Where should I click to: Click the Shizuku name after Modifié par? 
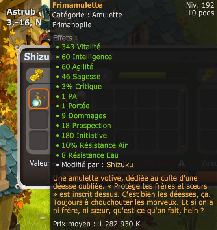pyautogui.click(x=120, y=164)
